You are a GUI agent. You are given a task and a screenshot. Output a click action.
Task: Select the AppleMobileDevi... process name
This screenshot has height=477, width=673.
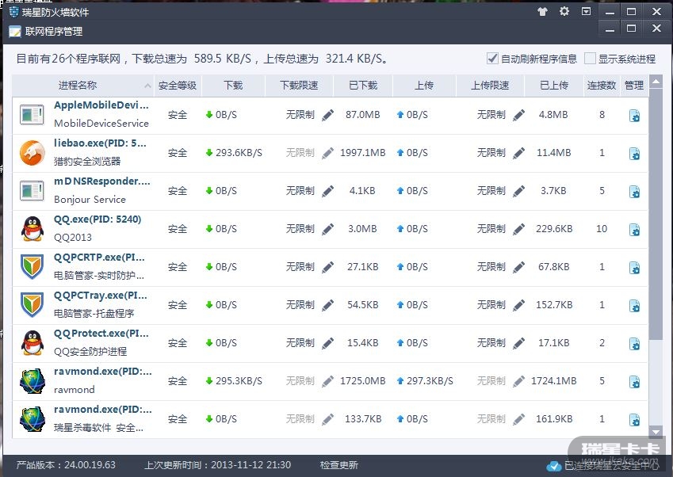(101, 105)
